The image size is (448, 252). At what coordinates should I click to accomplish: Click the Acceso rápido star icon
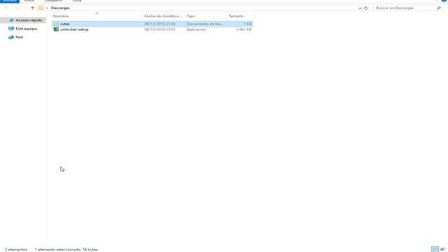point(11,20)
